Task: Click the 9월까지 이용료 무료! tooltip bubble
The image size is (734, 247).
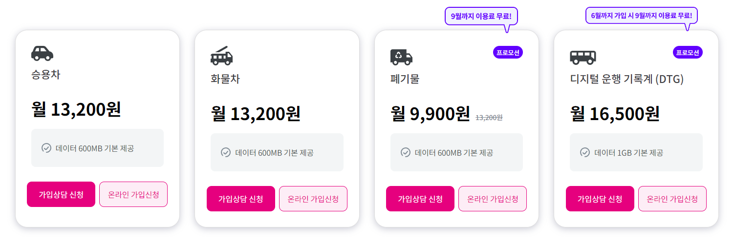Action: (481, 17)
